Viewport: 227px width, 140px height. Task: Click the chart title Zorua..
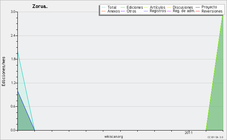pyautogui.click(x=40, y=6)
